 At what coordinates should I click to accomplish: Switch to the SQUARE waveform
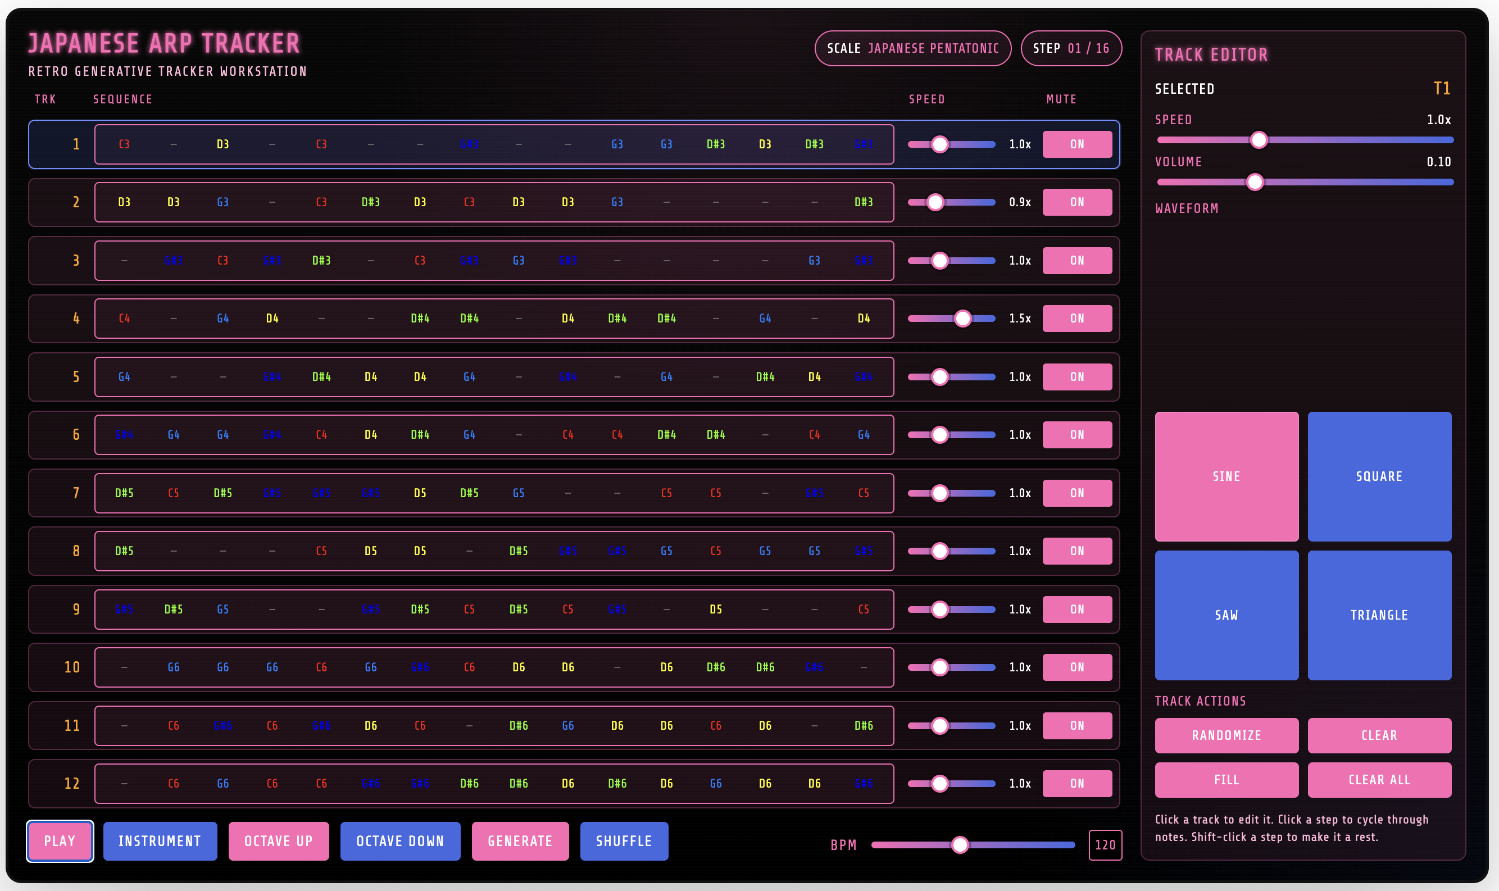click(1379, 477)
